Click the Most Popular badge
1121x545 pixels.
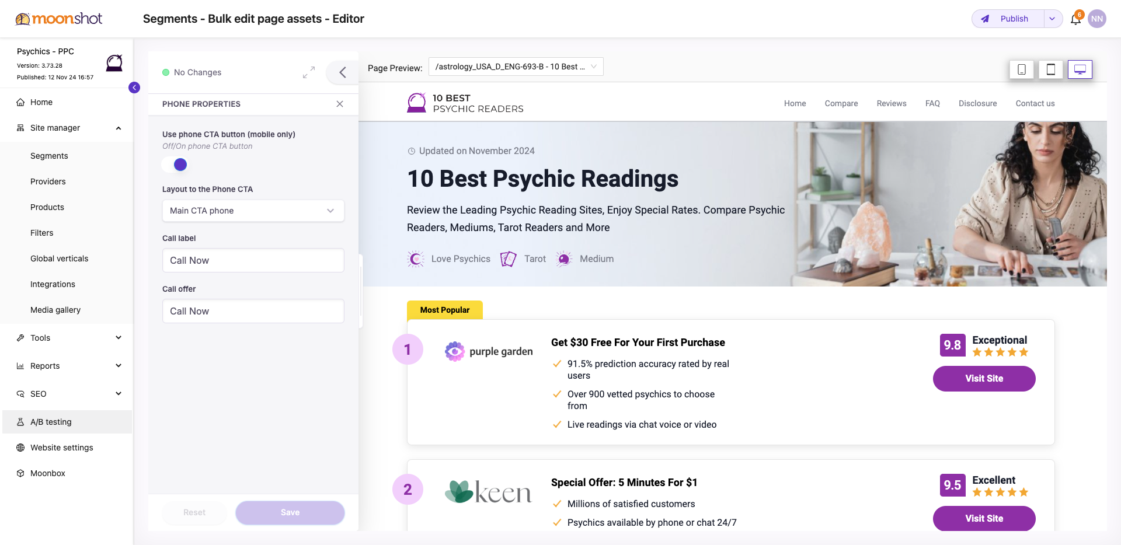(445, 310)
